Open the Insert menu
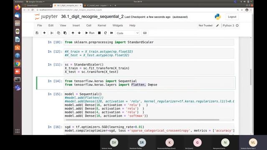Screen dimensions: 267x150 76,25
